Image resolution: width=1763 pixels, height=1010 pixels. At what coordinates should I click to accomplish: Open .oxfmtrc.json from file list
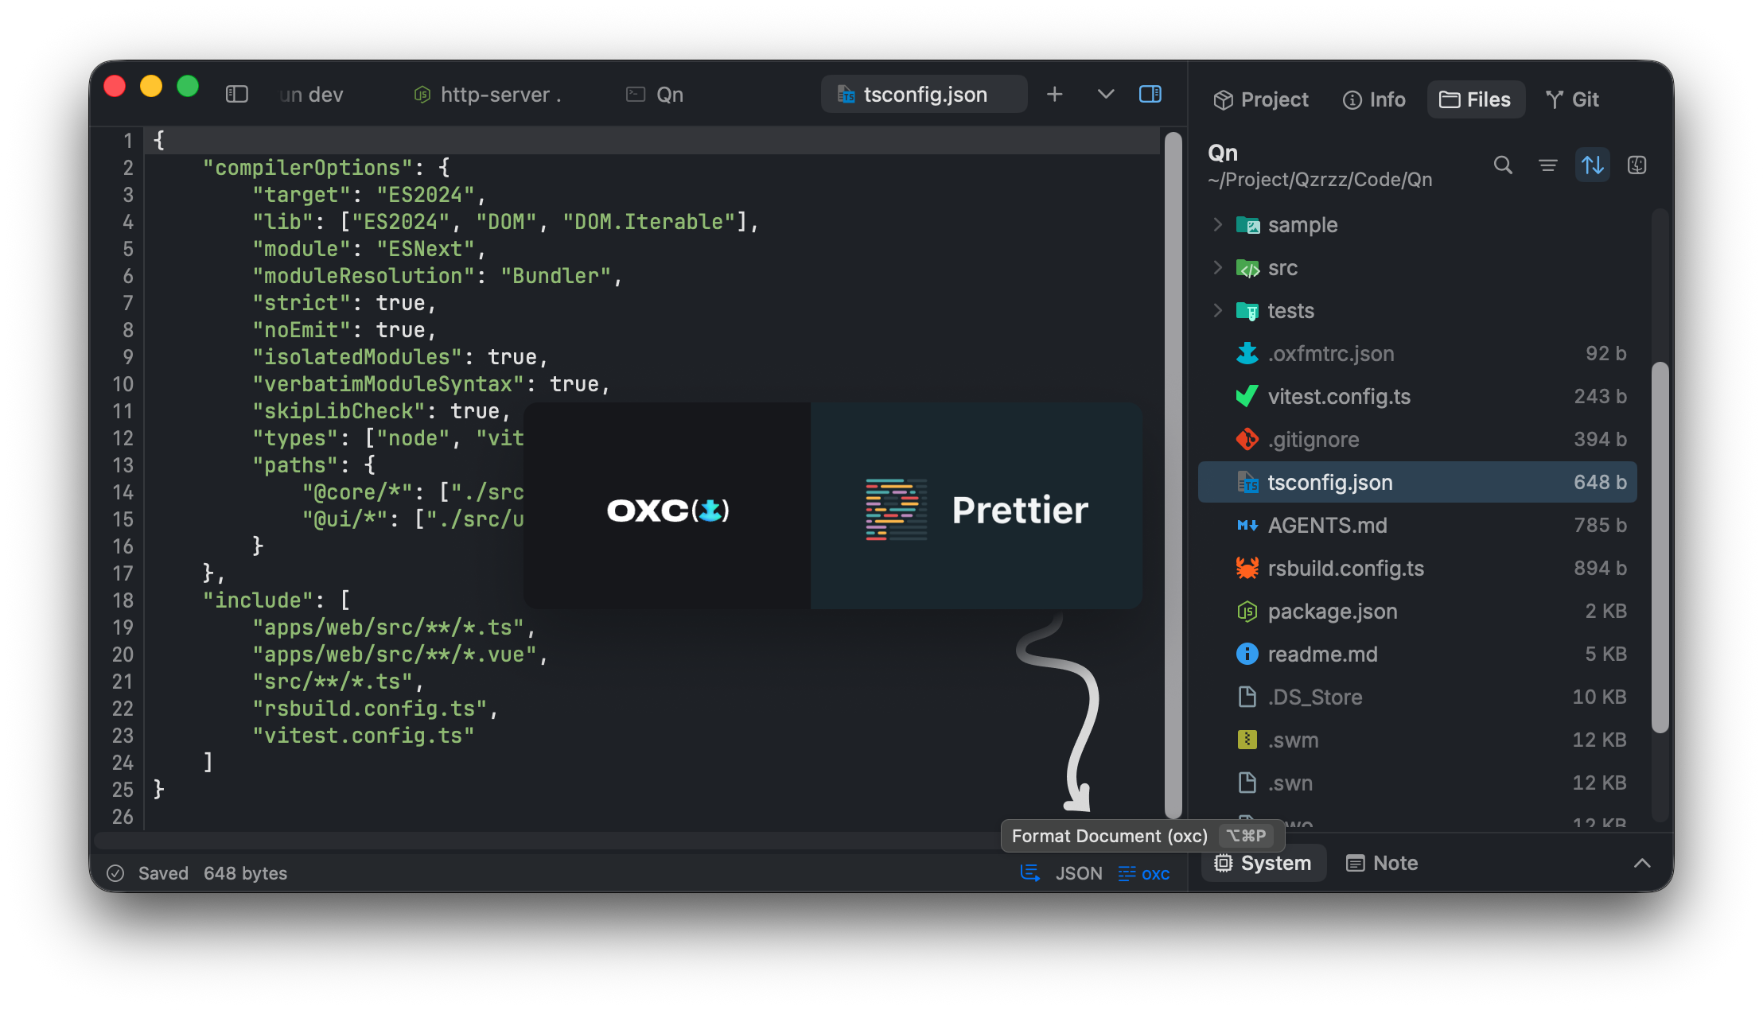[x=1418, y=353]
